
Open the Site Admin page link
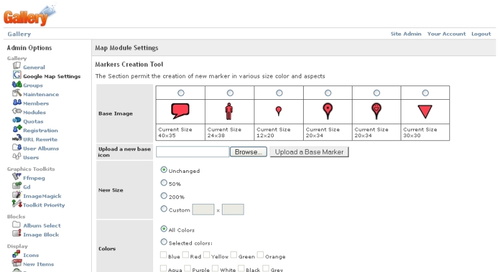(406, 34)
